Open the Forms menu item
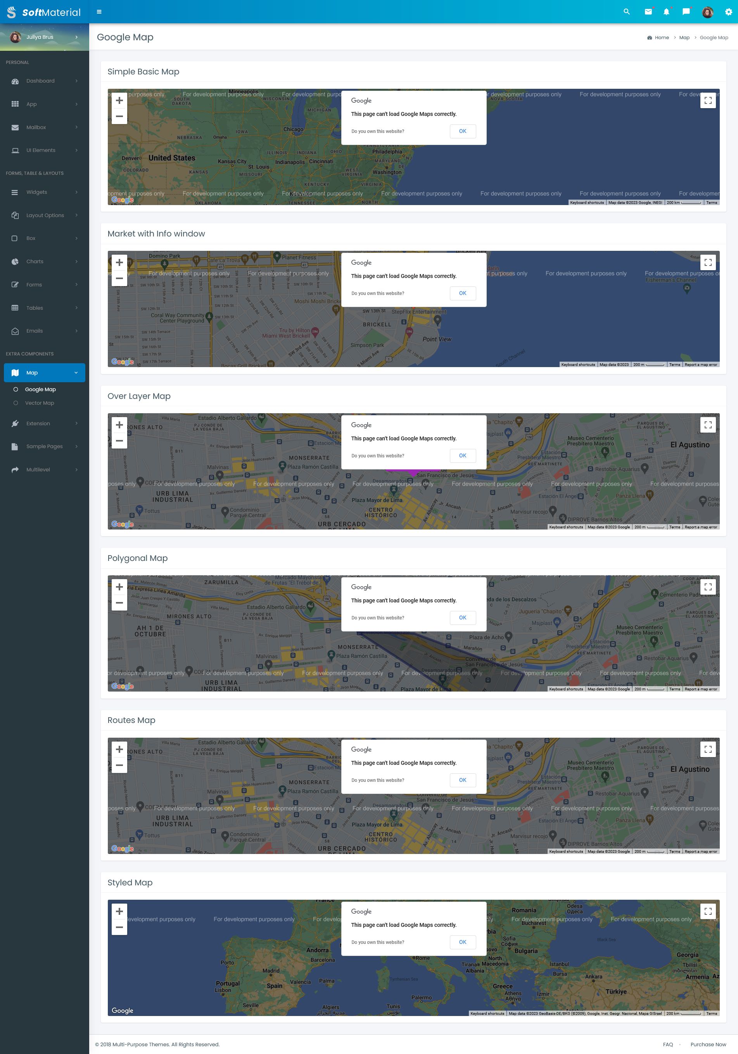Screen dimensions: 738x1054 pos(45,285)
